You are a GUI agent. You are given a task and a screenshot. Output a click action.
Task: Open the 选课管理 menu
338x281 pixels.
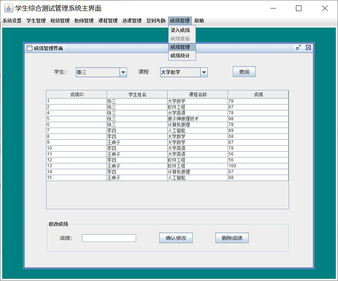click(132, 21)
